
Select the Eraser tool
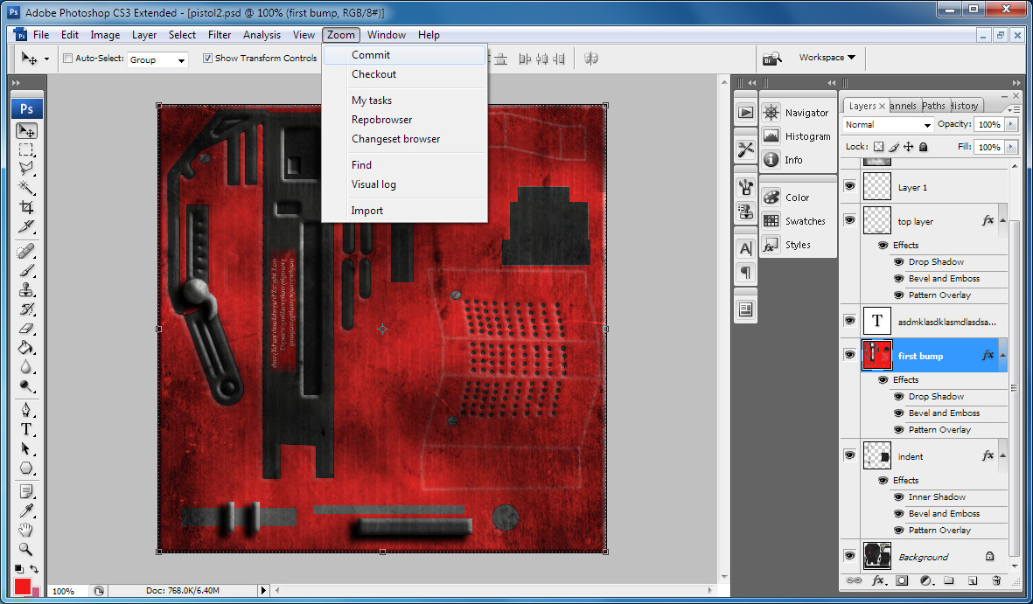pyautogui.click(x=26, y=329)
